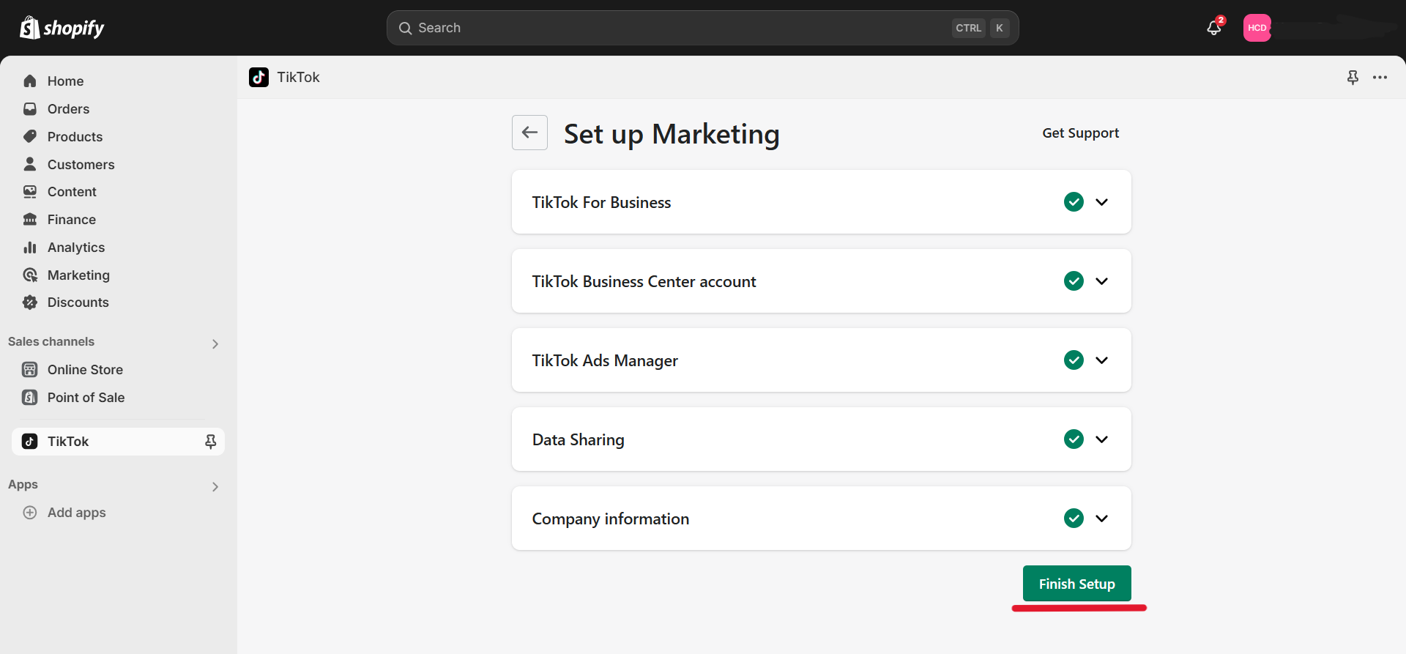Click the TikTok For Business green checkmark
The image size is (1406, 654).
pyautogui.click(x=1074, y=202)
